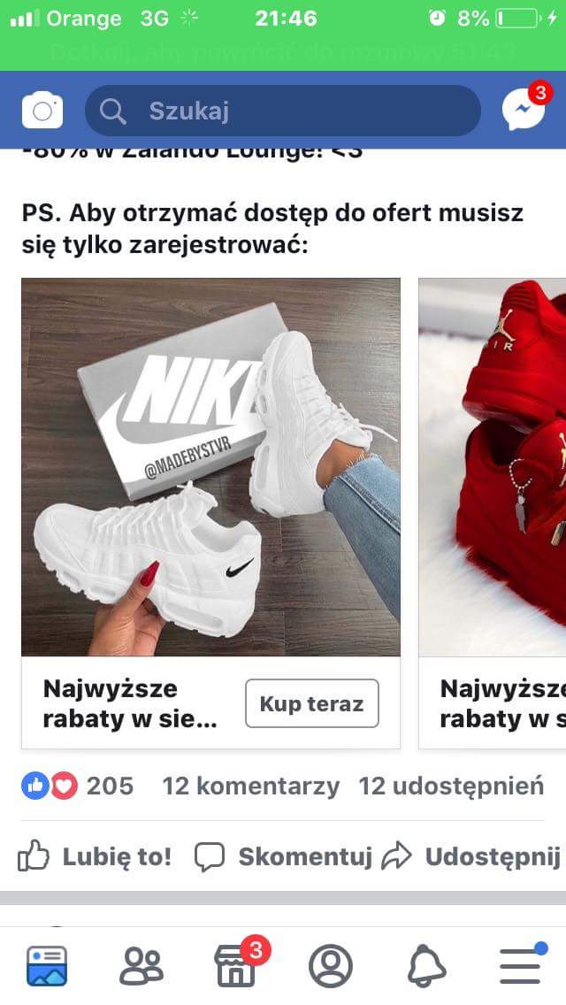Open the Marketplace tab icon

pyautogui.click(x=236, y=964)
